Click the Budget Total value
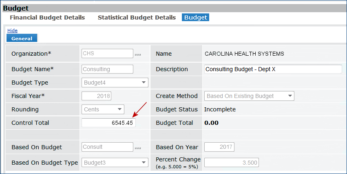The height and width of the screenshot is (174, 347). tap(211, 123)
